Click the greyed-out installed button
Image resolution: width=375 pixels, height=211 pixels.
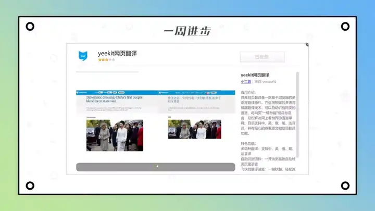pos(262,57)
